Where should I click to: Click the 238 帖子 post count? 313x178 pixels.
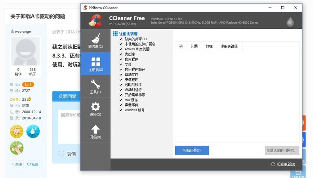(x=32, y=72)
